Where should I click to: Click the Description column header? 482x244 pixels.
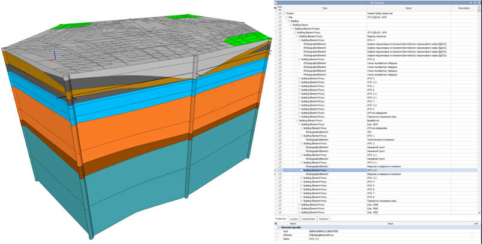[465, 8]
